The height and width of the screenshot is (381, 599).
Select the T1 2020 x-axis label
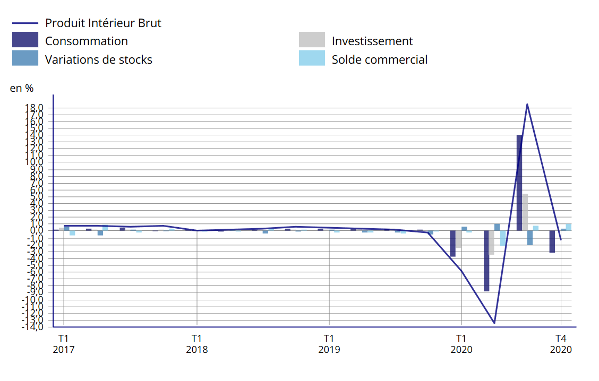(x=461, y=343)
